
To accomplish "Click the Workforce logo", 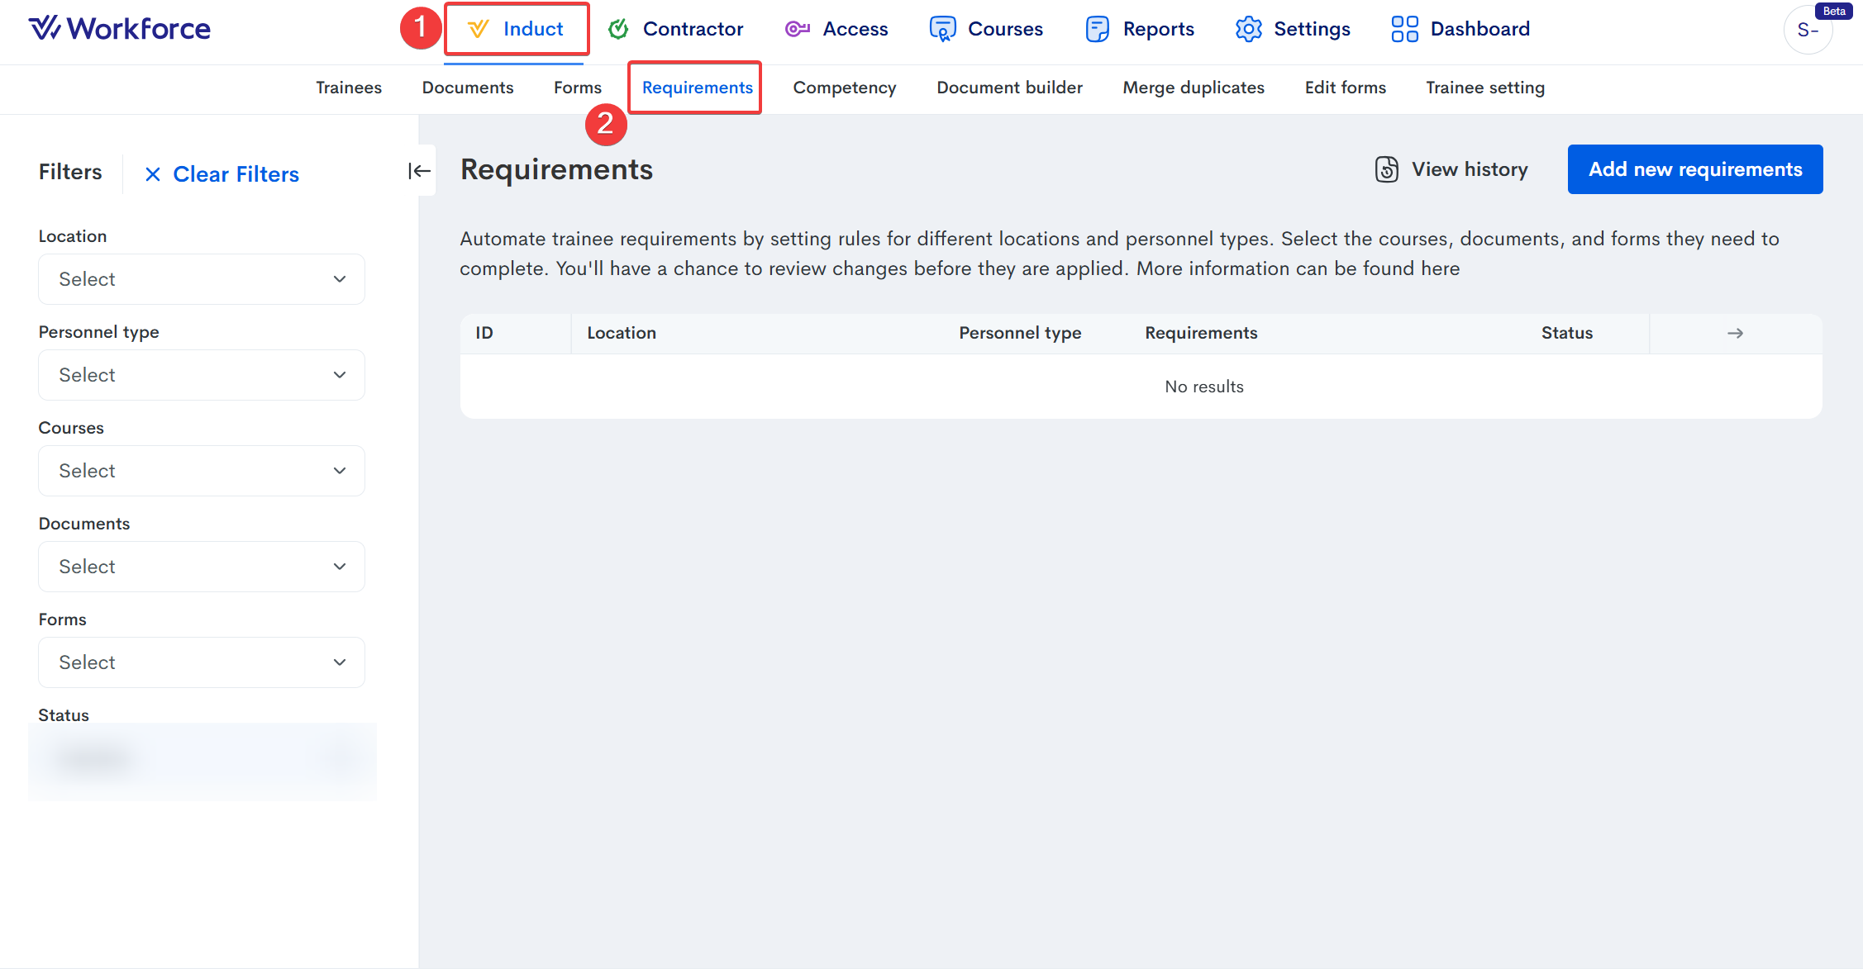I will click(x=120, y=29).
